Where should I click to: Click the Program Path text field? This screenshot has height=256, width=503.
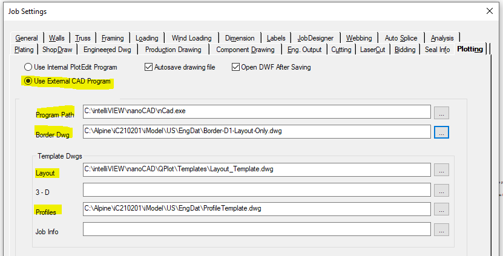pos(257,112)
